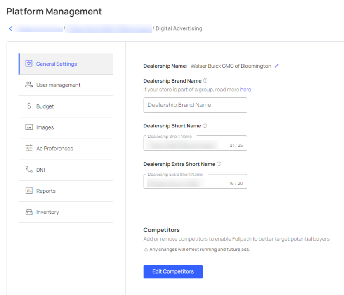Click the Inventory car icon
Viewport: 344px width, 295px height.
point(29,212)
